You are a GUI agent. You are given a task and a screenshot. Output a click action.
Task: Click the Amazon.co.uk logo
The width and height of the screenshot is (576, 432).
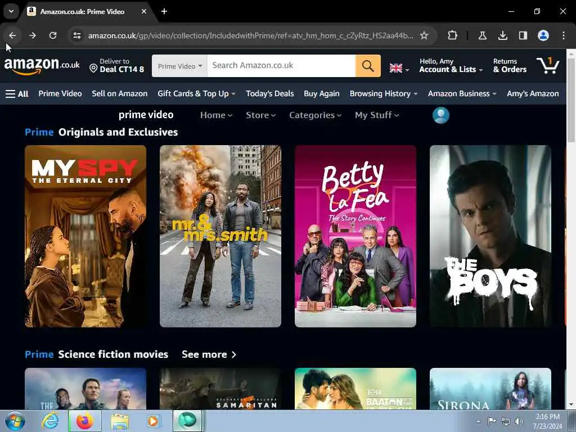pyautogui.click(x=42, y=66)
